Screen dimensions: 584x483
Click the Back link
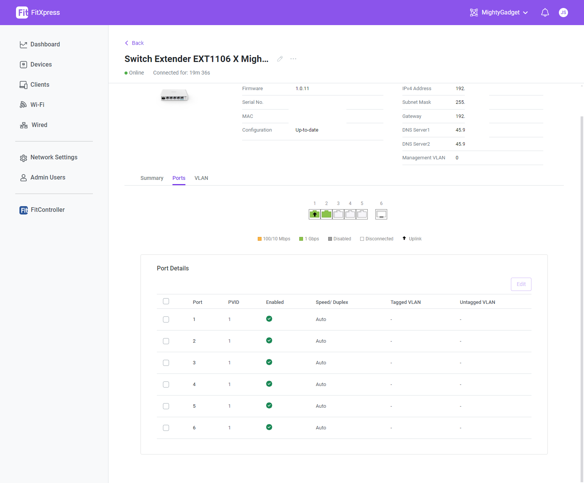coord(134,43)
